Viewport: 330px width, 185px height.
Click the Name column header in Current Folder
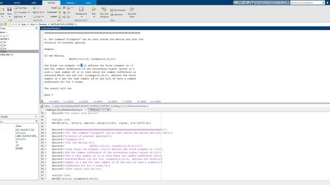point(4,32)
